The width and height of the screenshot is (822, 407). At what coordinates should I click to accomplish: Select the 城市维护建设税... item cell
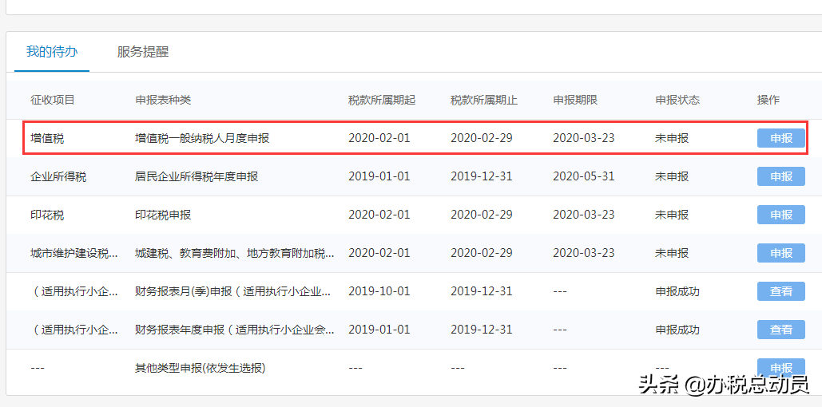(x=74, y=253)
